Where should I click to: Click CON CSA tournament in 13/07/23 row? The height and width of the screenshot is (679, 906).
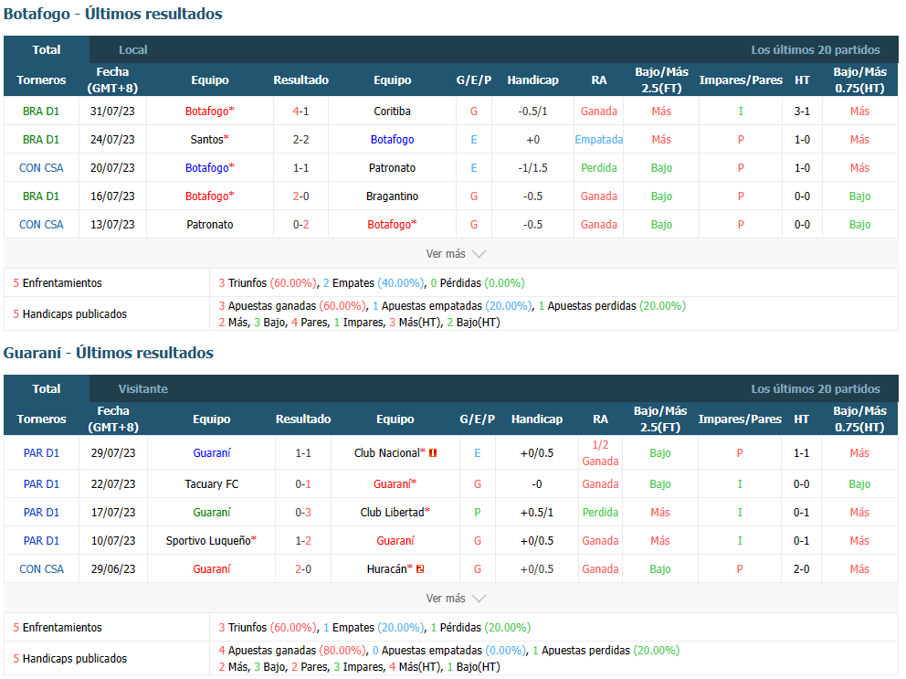point(41,225)
